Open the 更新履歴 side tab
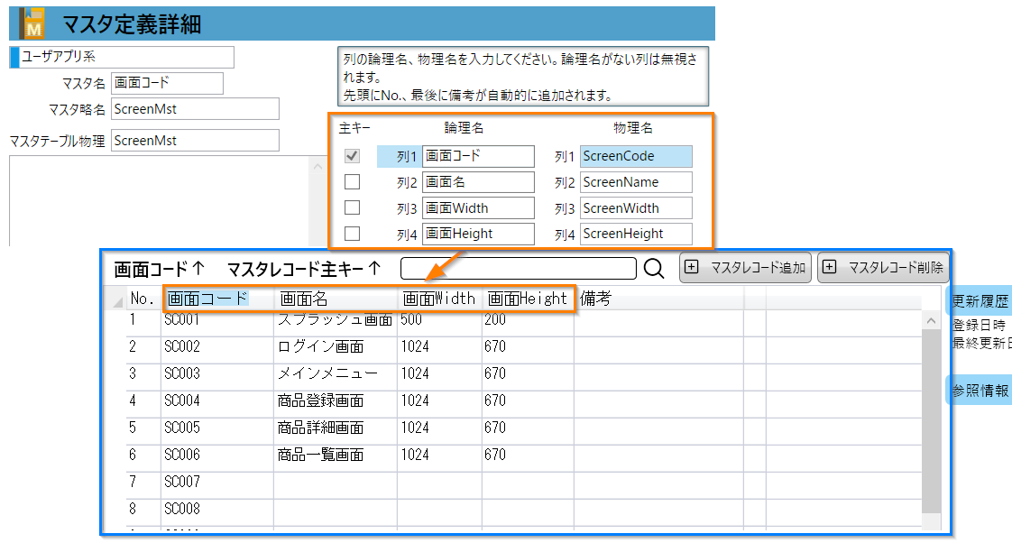 (980, 301)
